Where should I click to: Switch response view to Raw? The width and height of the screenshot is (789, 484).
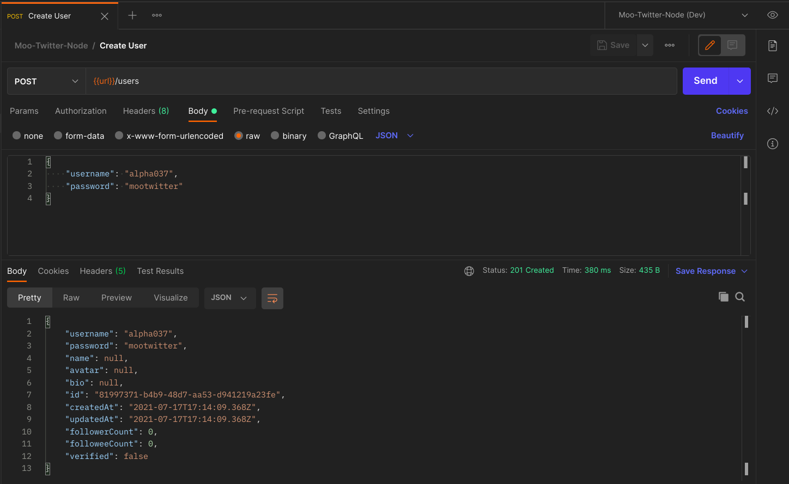71,298
